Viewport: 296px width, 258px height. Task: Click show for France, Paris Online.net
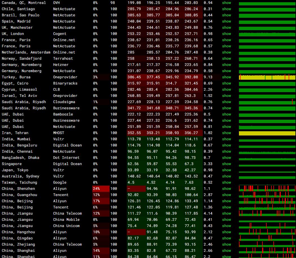[x=226, y=40]
